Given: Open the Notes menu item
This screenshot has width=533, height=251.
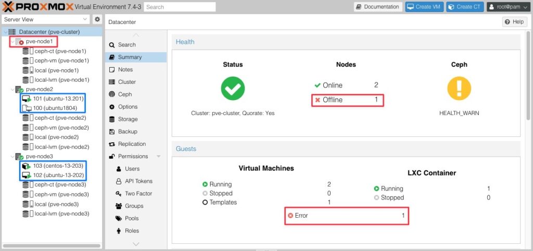Looking at the screenshot, I should click(x=136, y=69).
